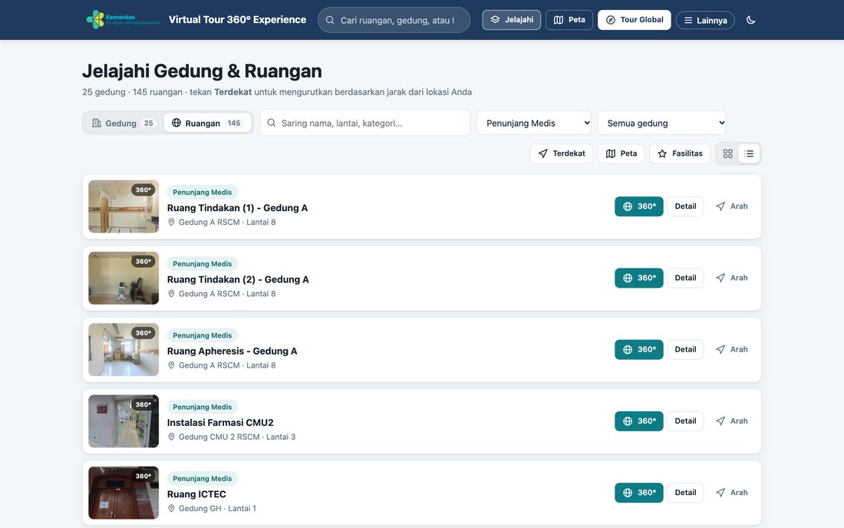Click the 360° badge on Ruang ICTEC thumbnail

click(143, 476)
